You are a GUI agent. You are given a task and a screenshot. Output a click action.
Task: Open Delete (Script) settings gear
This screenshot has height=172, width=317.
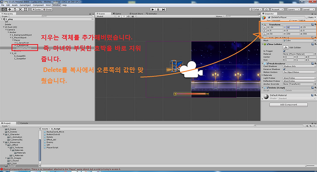pyautogui.click(x=315, y=88)
